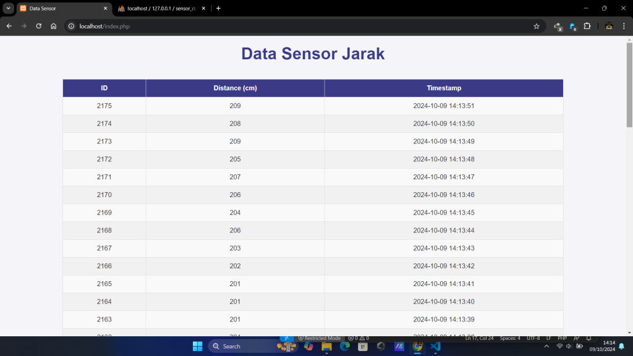
Task: Open Visual Studio Code from the taskbar
Action: [435, 346]
